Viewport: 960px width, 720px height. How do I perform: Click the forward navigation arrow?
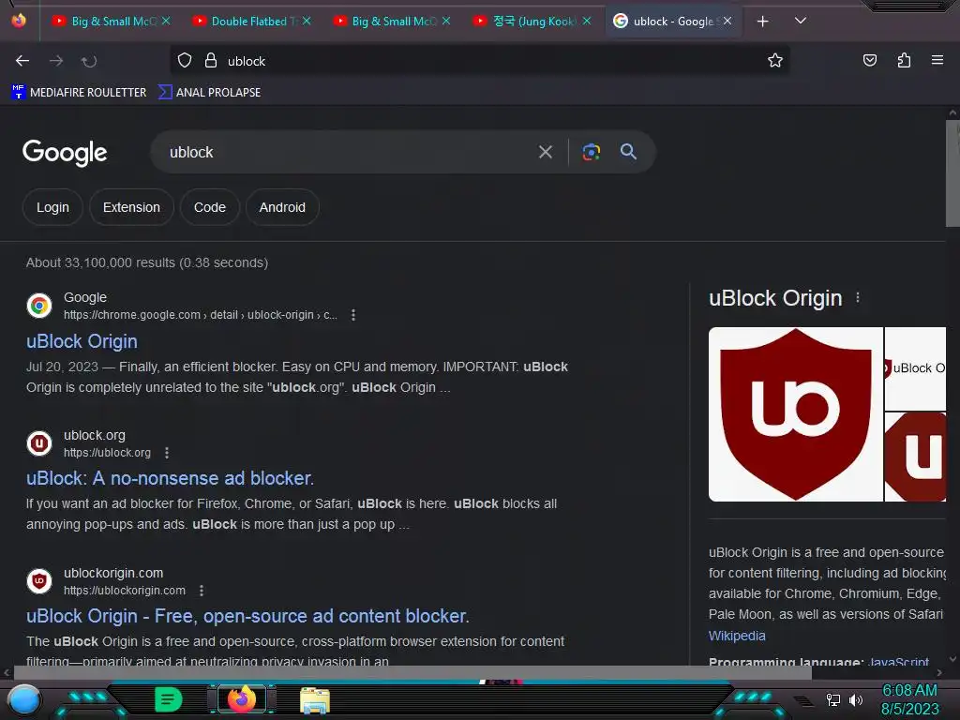[56, 61]
